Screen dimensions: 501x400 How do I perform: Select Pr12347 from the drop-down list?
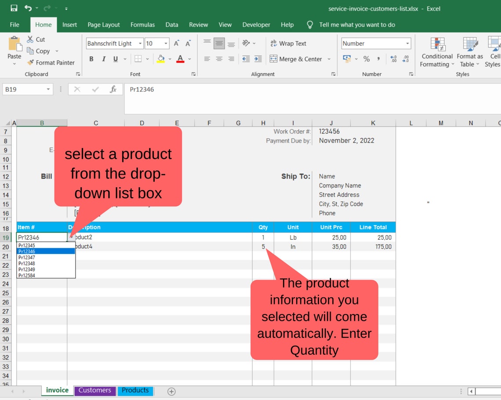tap(28, 257)
